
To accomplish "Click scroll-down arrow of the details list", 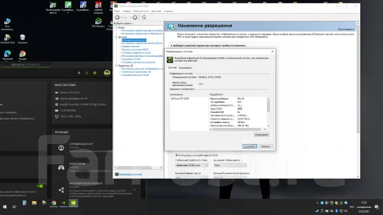I will click(x=268, y=126).
